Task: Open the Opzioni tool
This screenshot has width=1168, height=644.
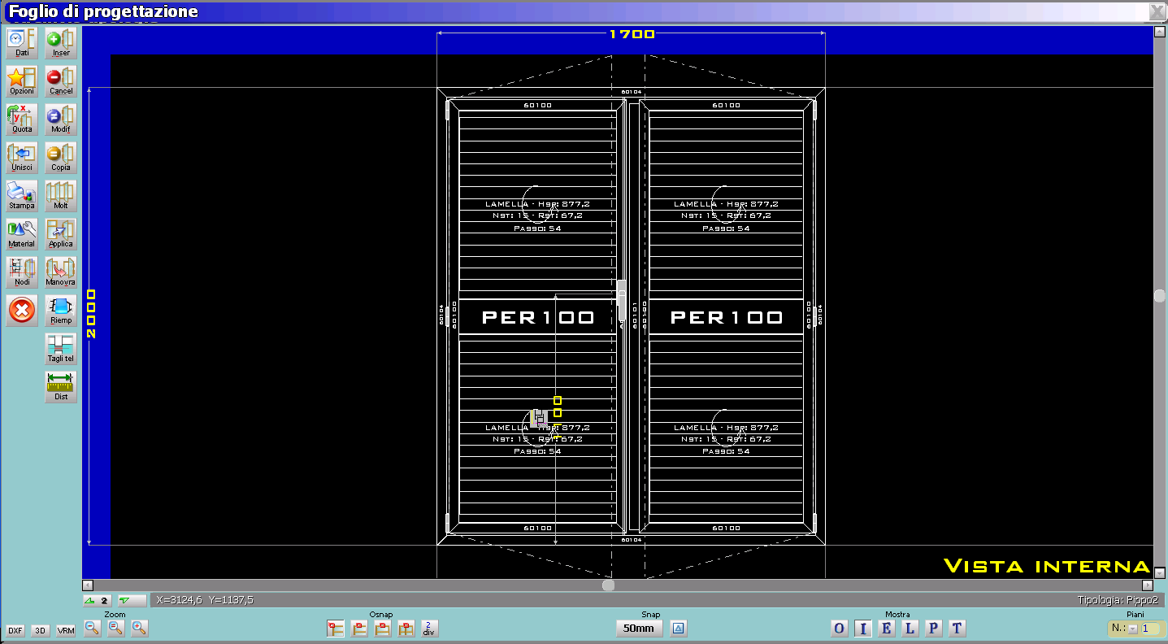Action: [x=22, y=81]
